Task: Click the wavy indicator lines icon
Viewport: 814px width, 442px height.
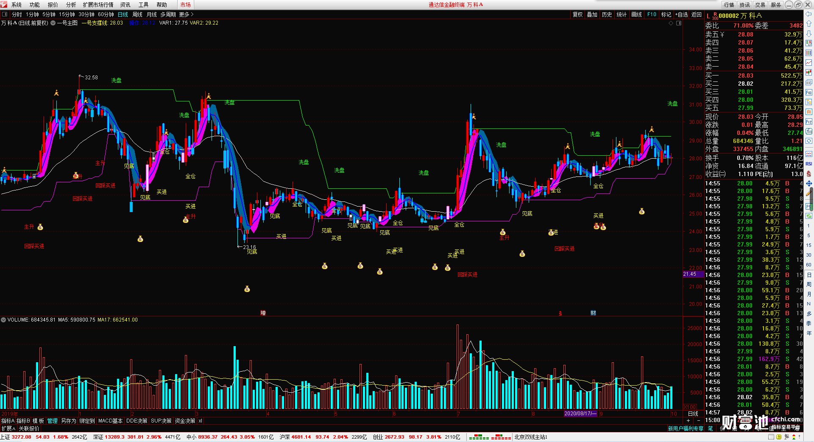Action: (809, 154)
